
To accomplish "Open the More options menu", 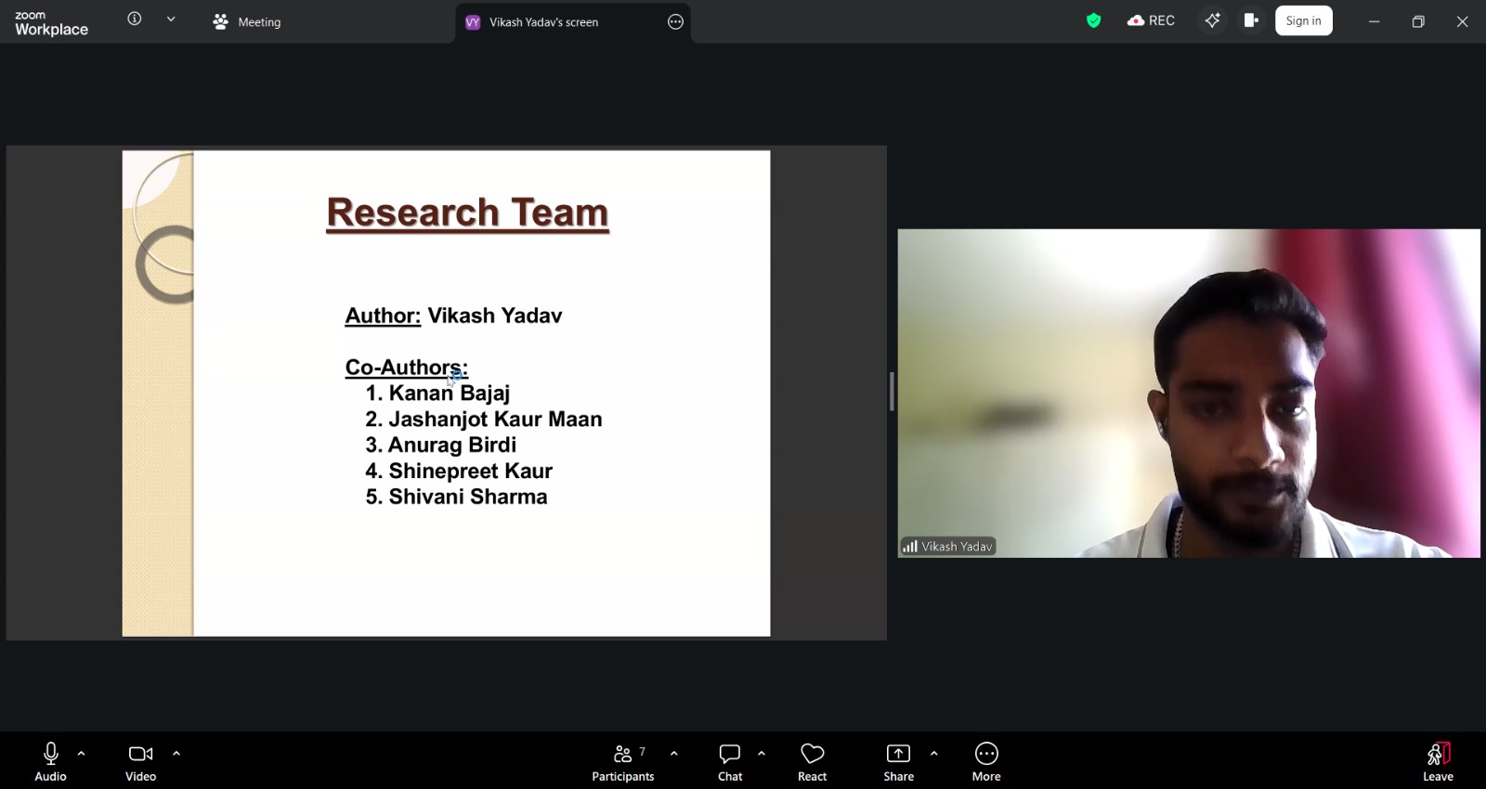I will 986,761.
